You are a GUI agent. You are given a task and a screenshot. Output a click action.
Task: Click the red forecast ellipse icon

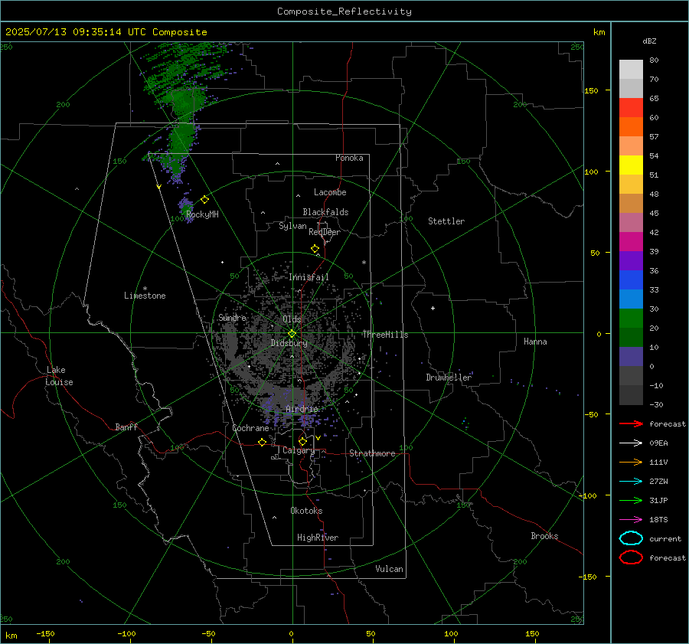coord(631,557)
